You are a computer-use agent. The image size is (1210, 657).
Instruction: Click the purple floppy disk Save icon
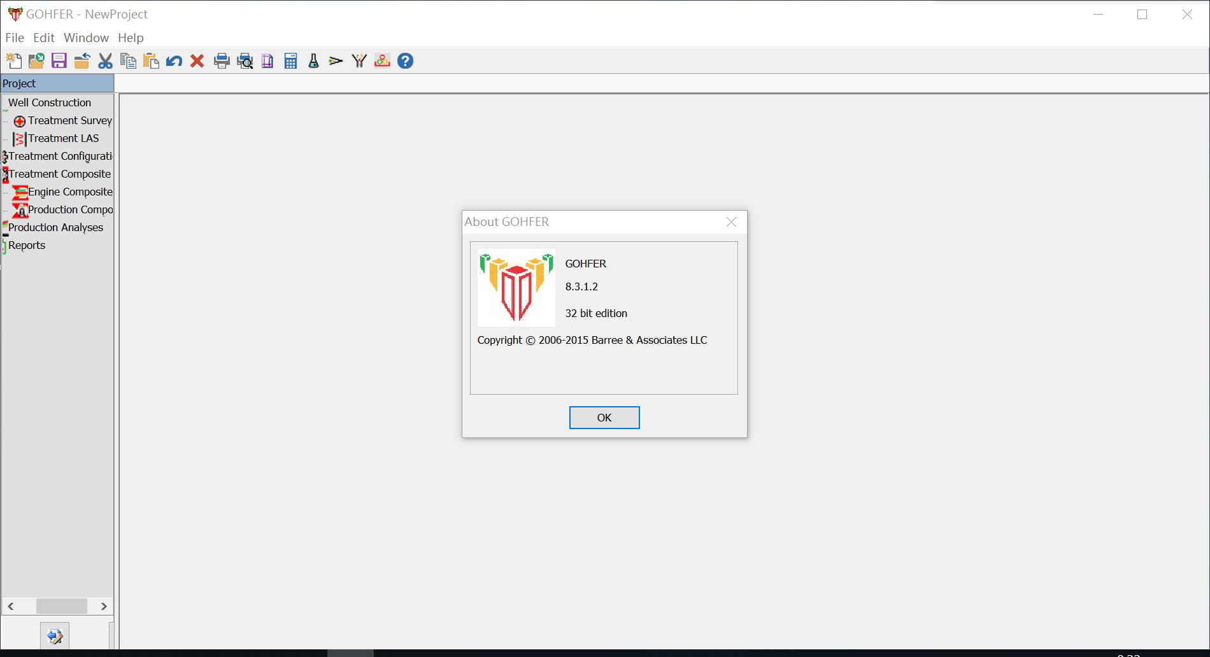click(x=59, y=61)
